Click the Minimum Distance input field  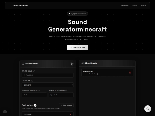(x=34, y=95)
